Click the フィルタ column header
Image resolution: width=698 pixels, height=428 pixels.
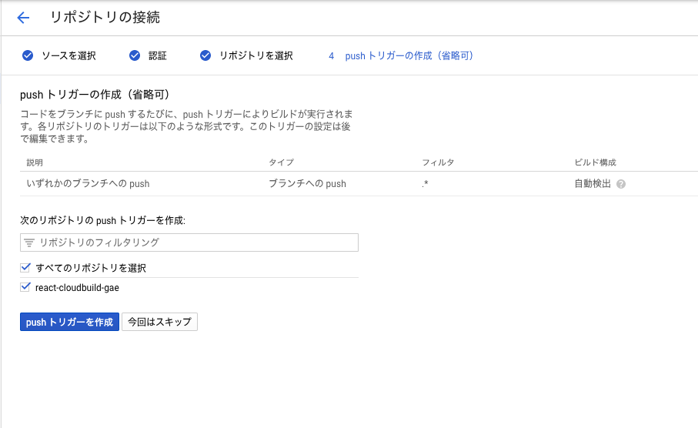[x=438, y=162]
